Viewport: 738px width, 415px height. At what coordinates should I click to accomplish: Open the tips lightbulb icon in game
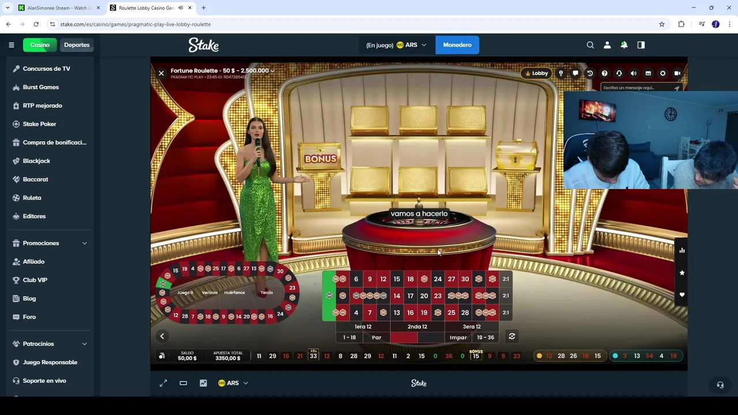tap(560, 73)
